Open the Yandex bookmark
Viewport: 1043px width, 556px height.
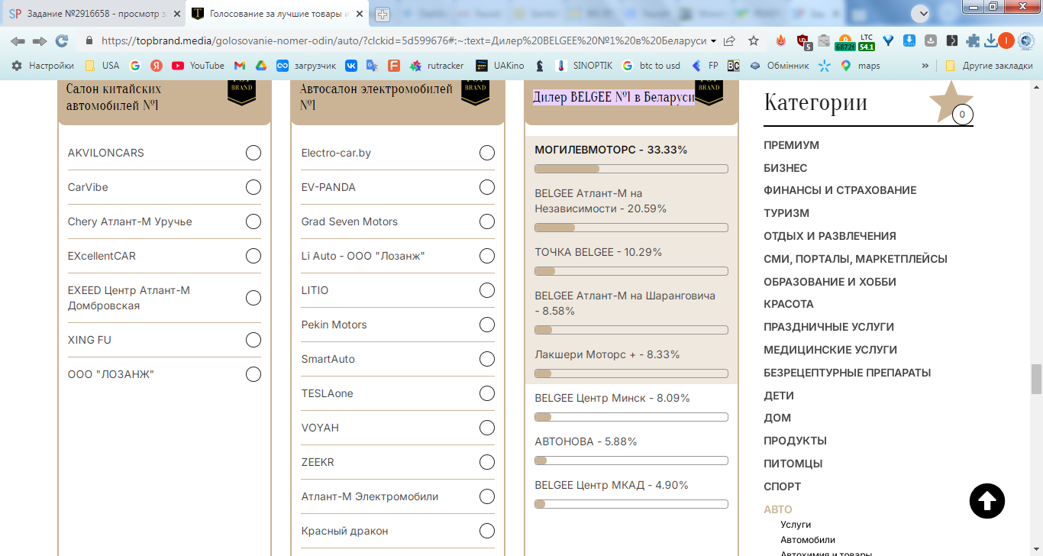click(156, 66)
